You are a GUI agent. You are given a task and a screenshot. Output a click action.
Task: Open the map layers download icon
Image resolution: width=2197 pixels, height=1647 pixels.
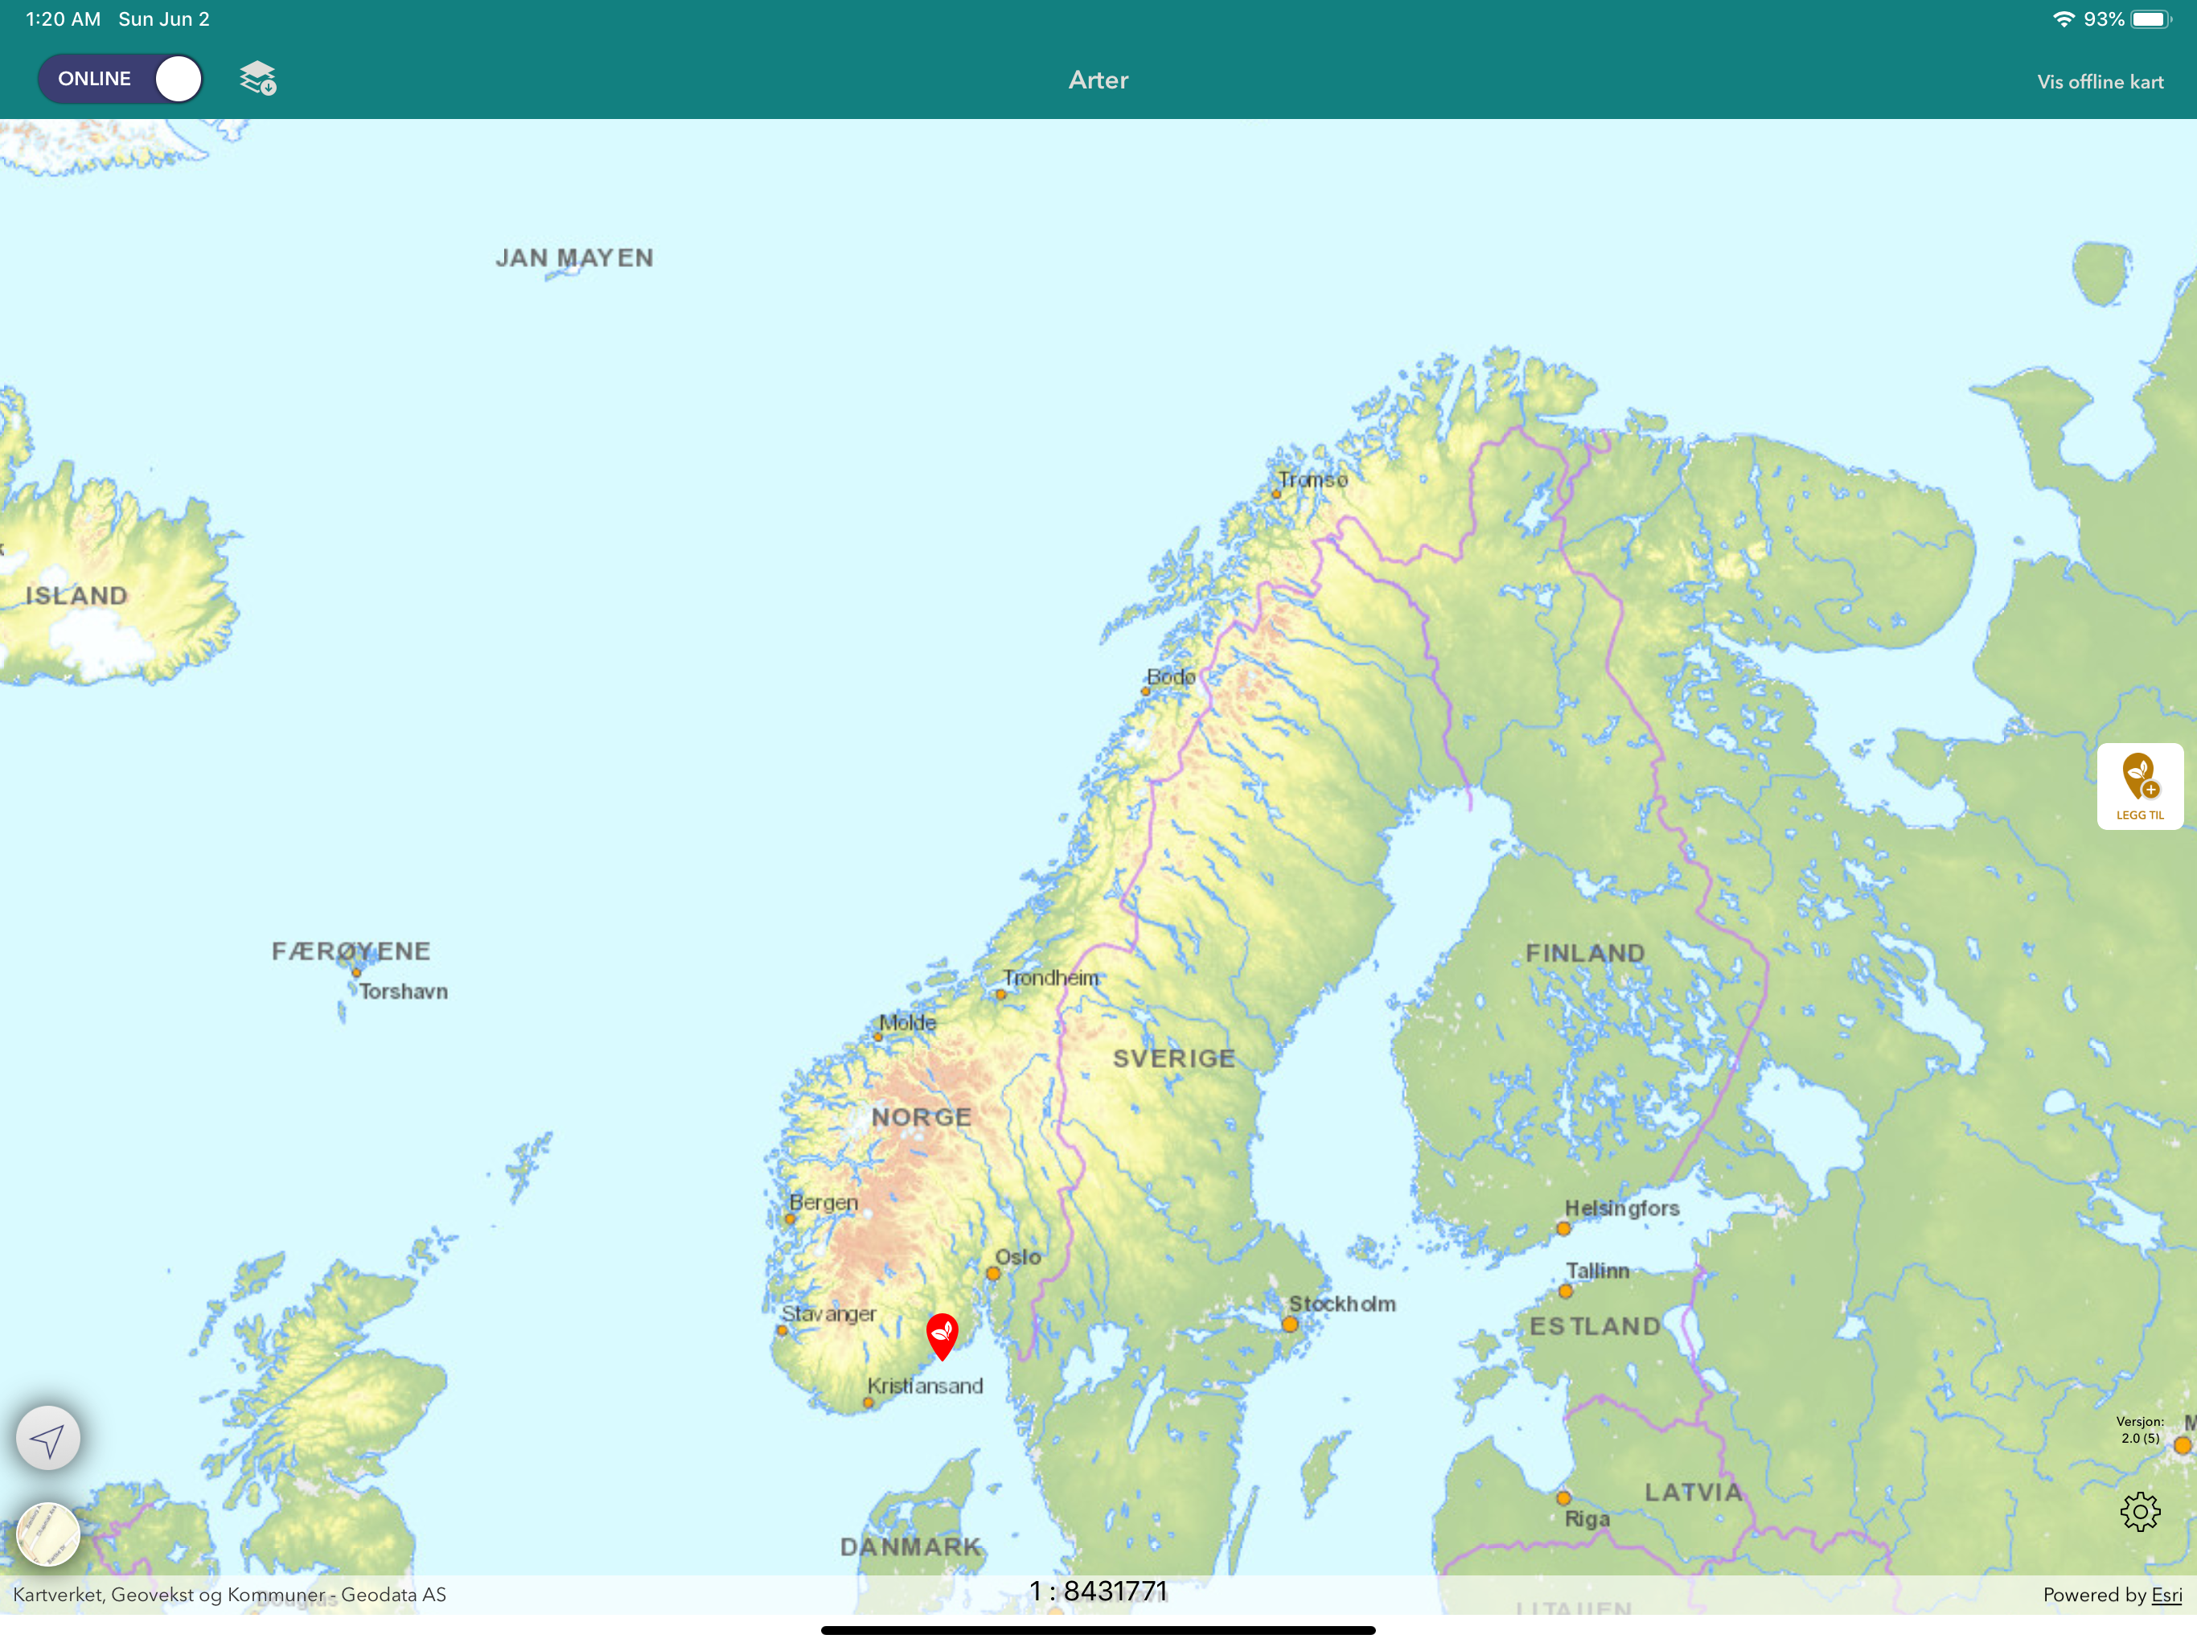tap(258, 79)
